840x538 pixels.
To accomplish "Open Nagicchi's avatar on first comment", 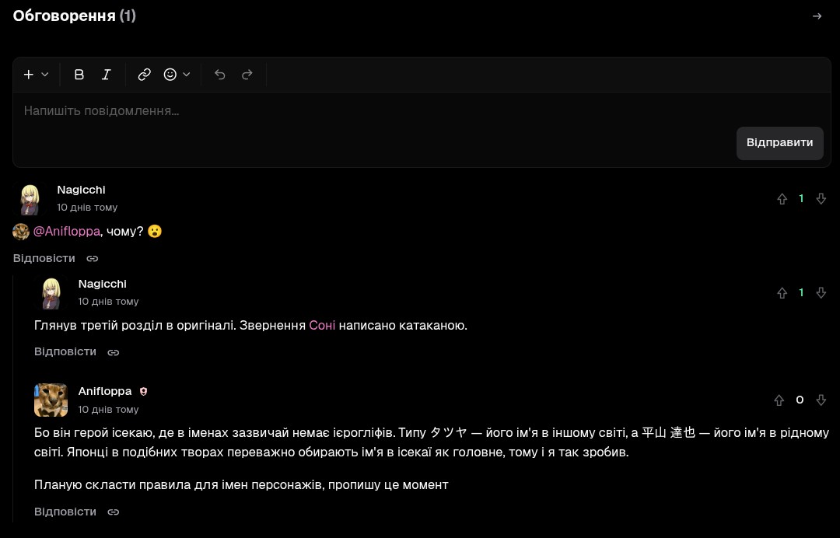I will tap(30, 199).
